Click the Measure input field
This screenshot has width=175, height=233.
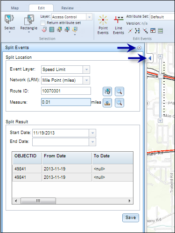(x=66, y=102)
